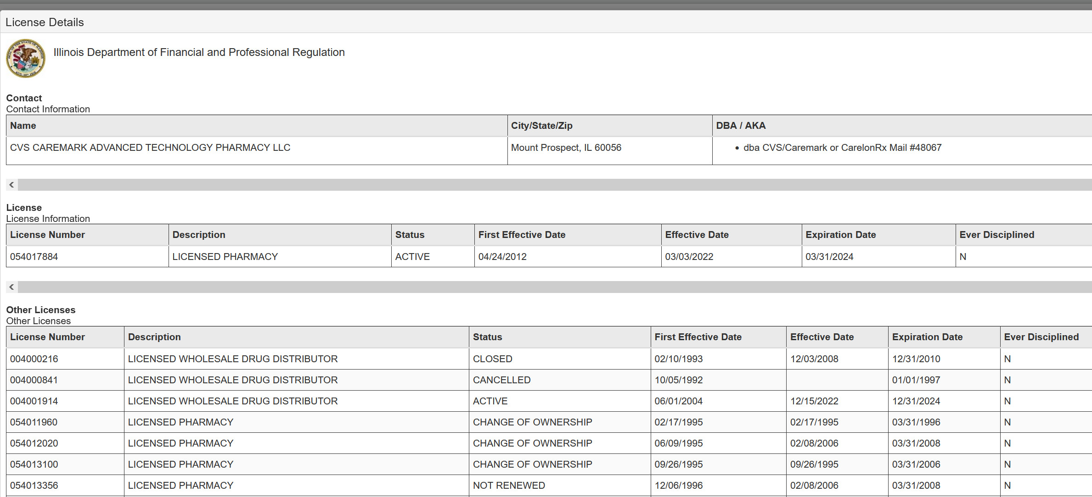Click the Contact section heading
Image resolution: width=1092 pixels, height=497 pixels.
pos(24,98)
